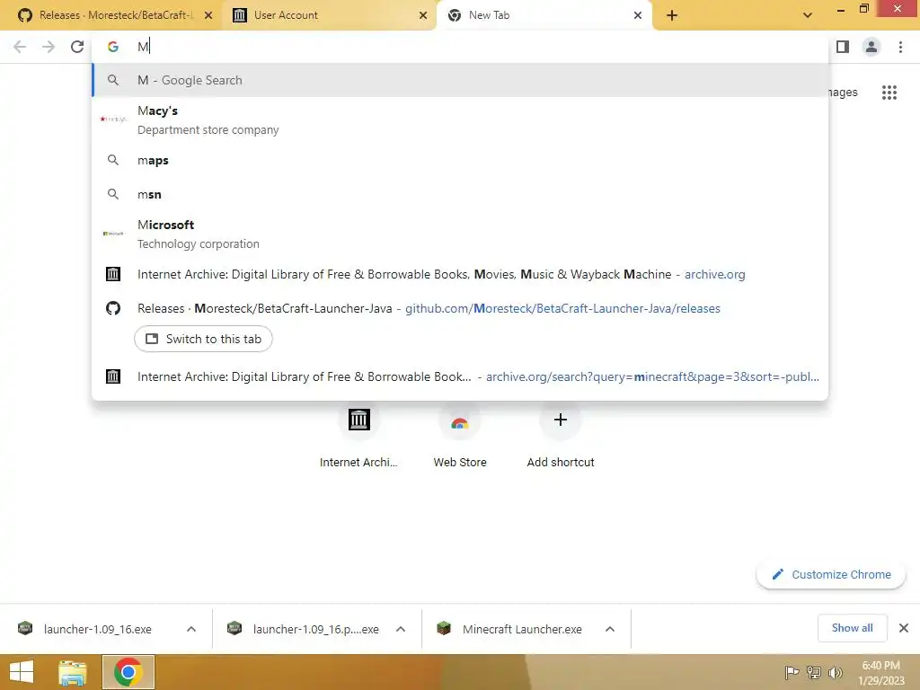Viewport: 920px width, 690px height.
Task: Open the archive.org Wayback Machine suggestion
Action: pos(460,274)
